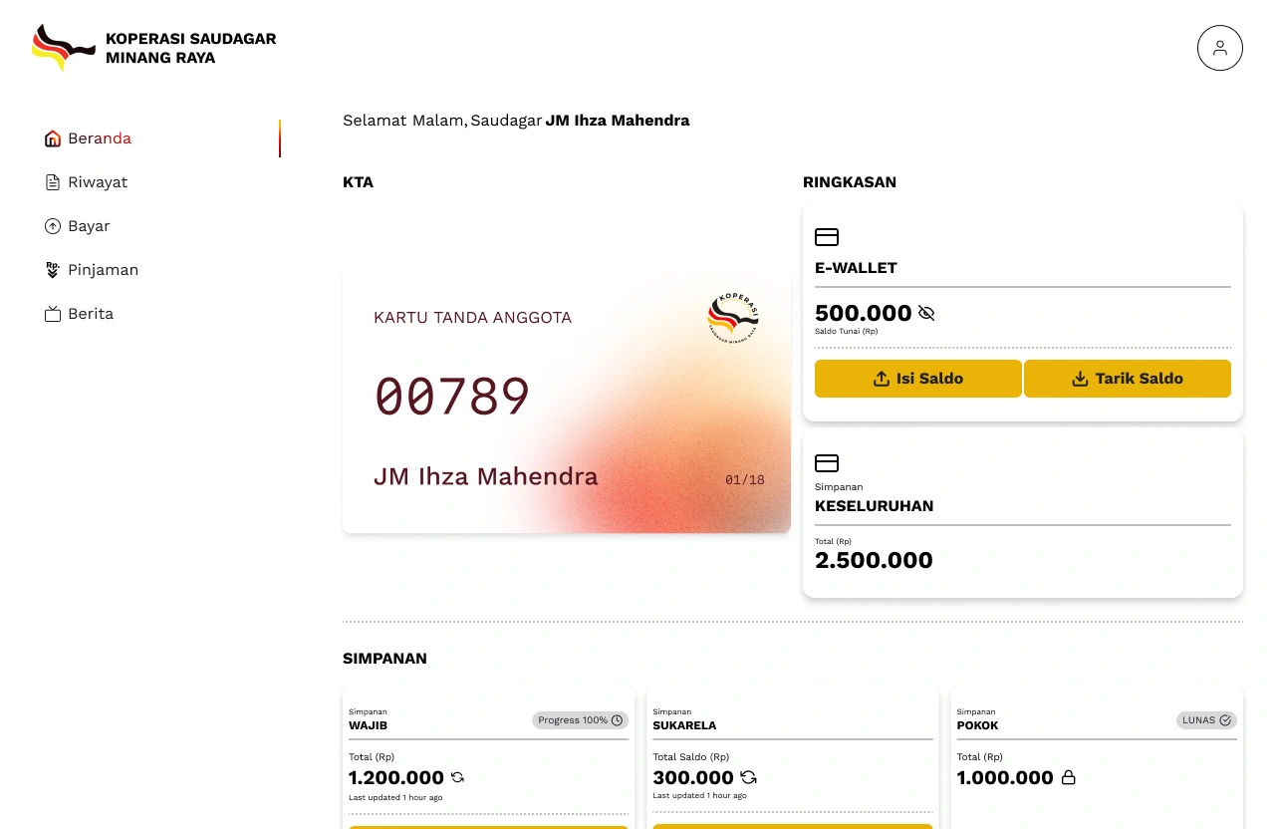The width and height of the screenshot is (1275, 829).
Task: Click the Kartu Tanda Anggota member card
Action: [x=567, y=400]
